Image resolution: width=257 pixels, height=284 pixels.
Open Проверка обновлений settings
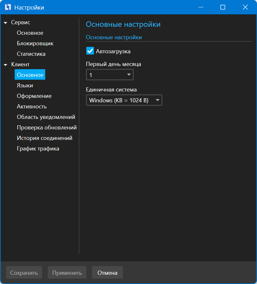tap(47, 127)
